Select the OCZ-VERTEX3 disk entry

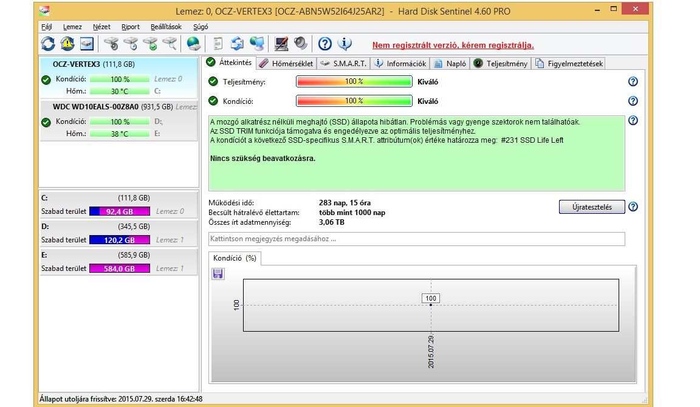coord(118,78)
